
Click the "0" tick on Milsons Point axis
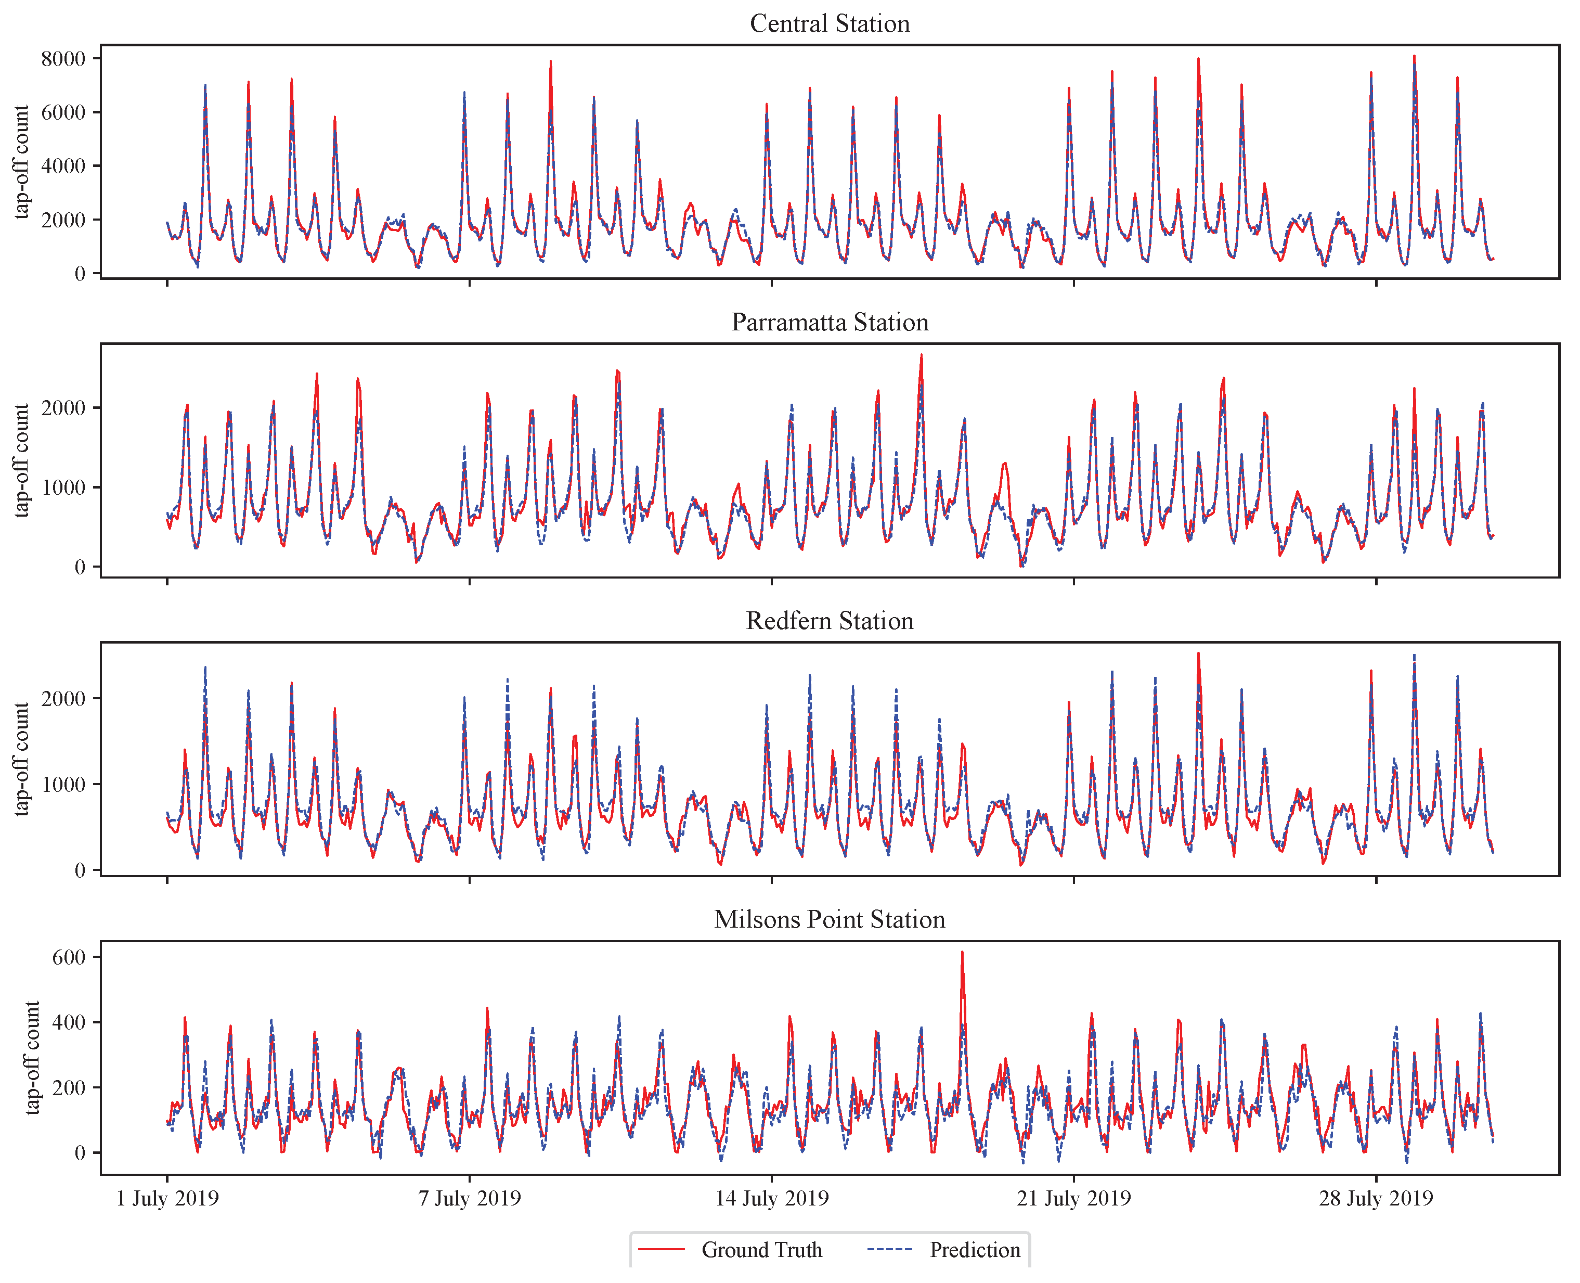pos(80,1153)
